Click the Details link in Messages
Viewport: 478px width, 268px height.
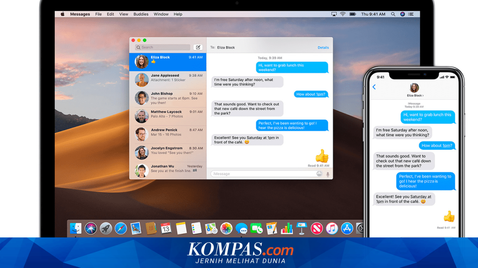[323, 48]
